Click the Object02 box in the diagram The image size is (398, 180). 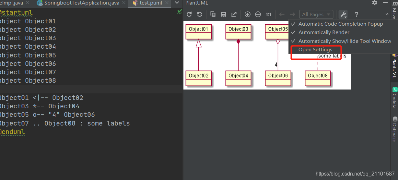pos(198,78)
